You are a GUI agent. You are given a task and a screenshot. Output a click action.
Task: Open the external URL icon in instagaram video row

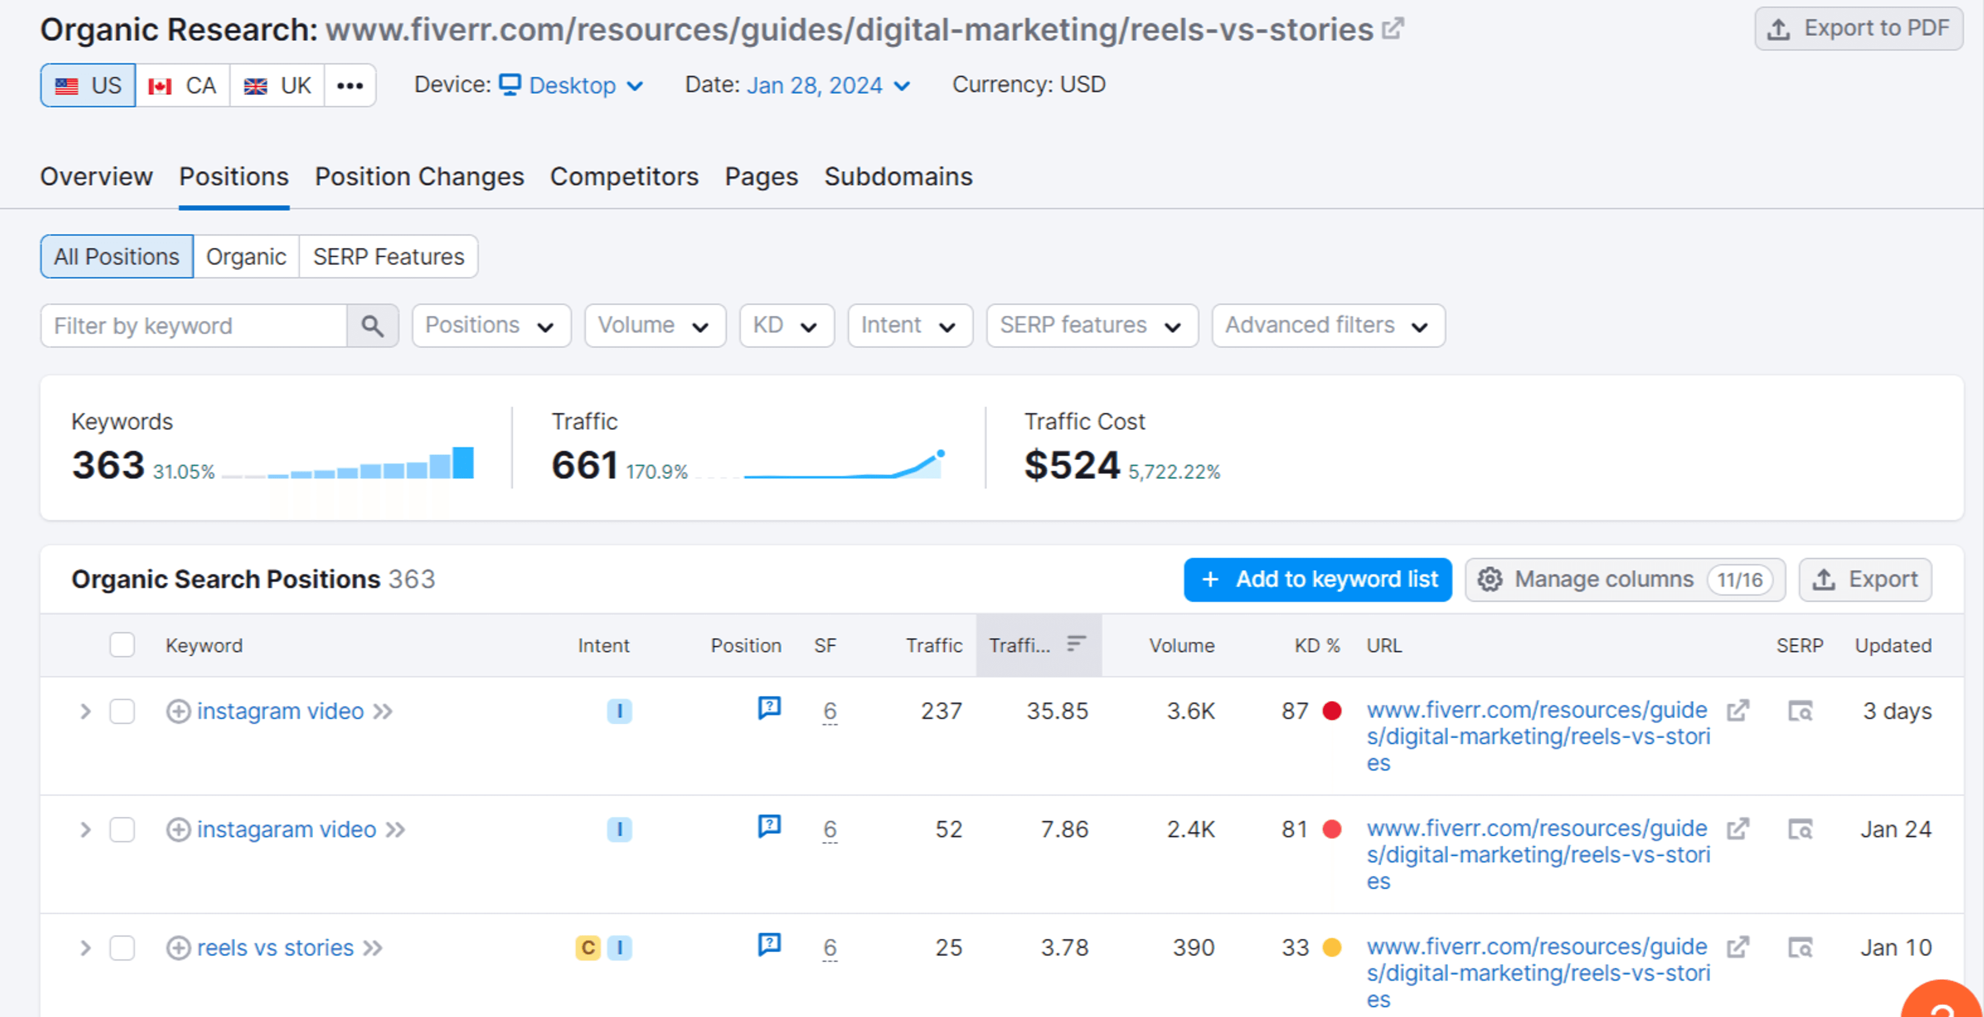coord(1738,829)
